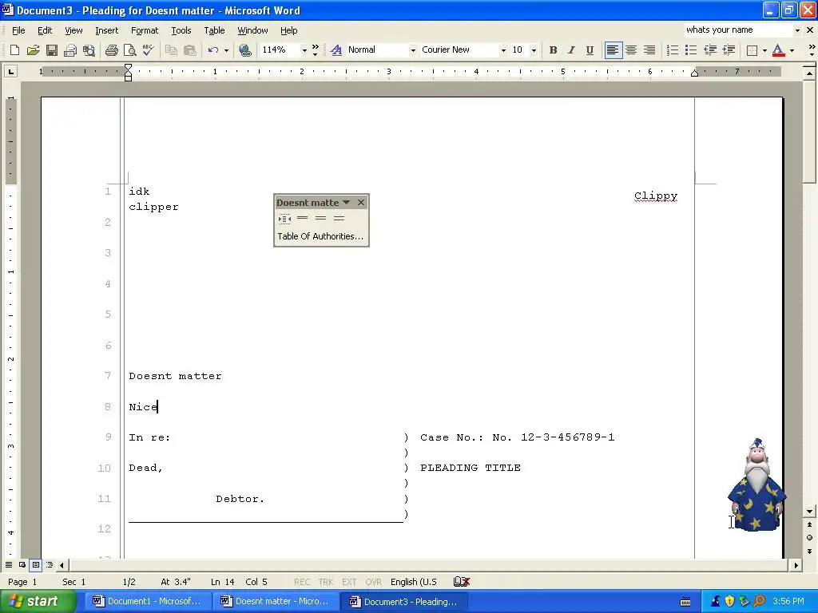The height and width of the screenshot is (613, 818).
Task: Click the E-mail toolbar icon
Action: tap(70, 50)
